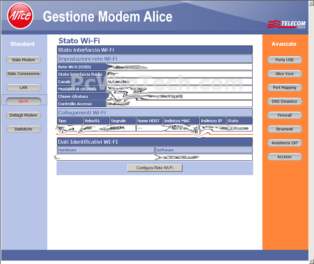Open the Stato Connessione page
314x264 pixels.
tap(23, 74)
